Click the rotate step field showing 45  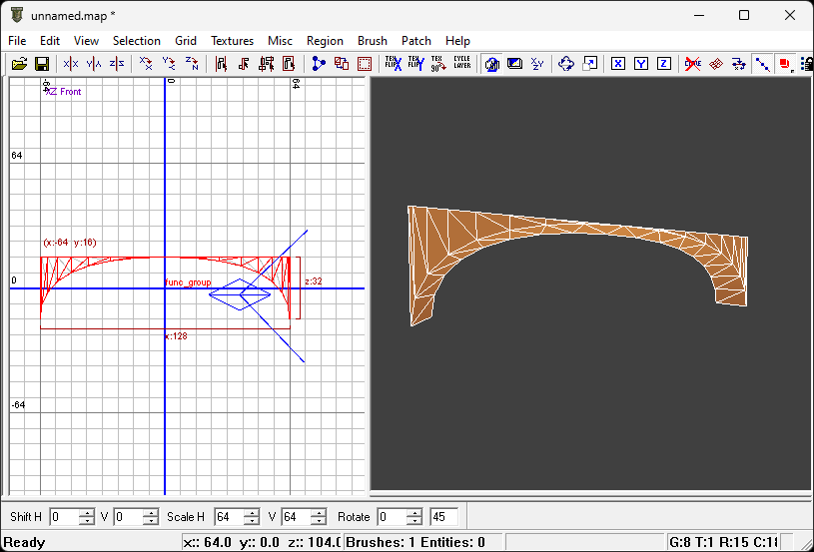[442, 517]
